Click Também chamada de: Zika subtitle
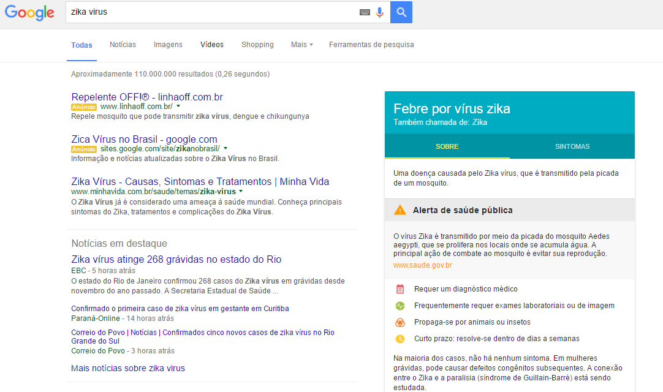This screenshot has width=663, height=392. [440, 123]
